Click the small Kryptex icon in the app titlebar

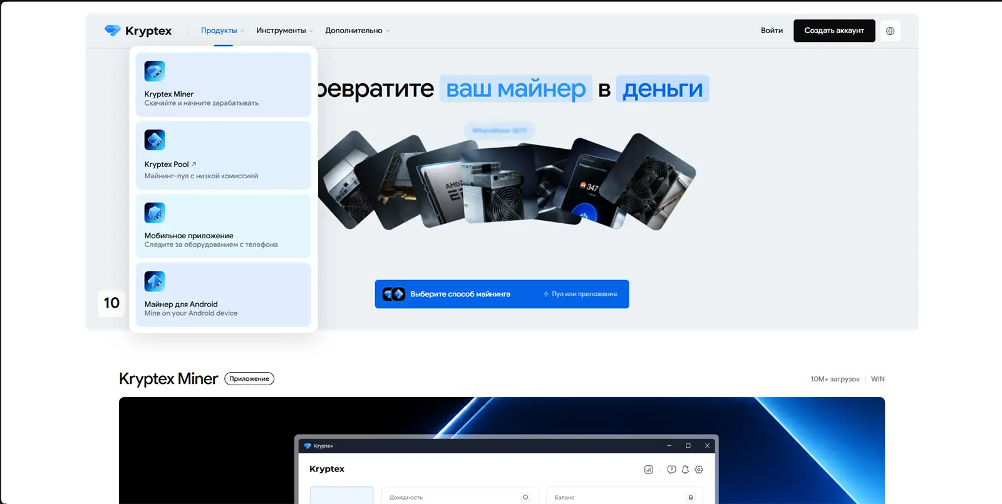pos(307,446)
